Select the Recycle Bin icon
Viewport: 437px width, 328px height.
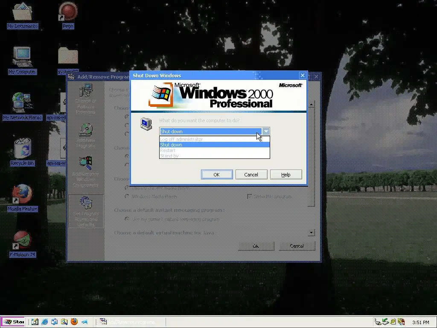[22, 152]
